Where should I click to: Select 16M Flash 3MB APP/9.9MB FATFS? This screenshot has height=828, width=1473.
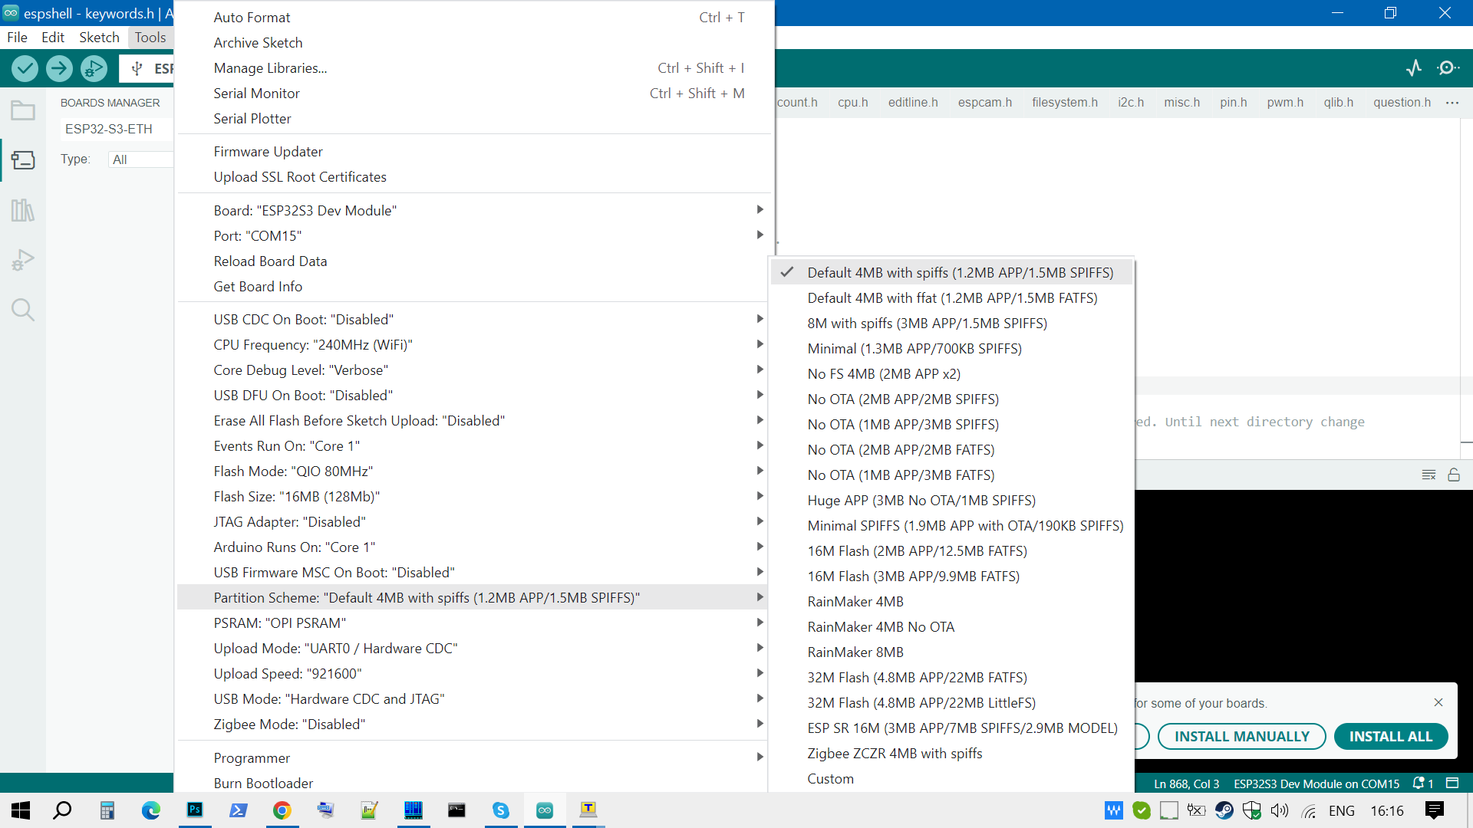tap(951, 577)
